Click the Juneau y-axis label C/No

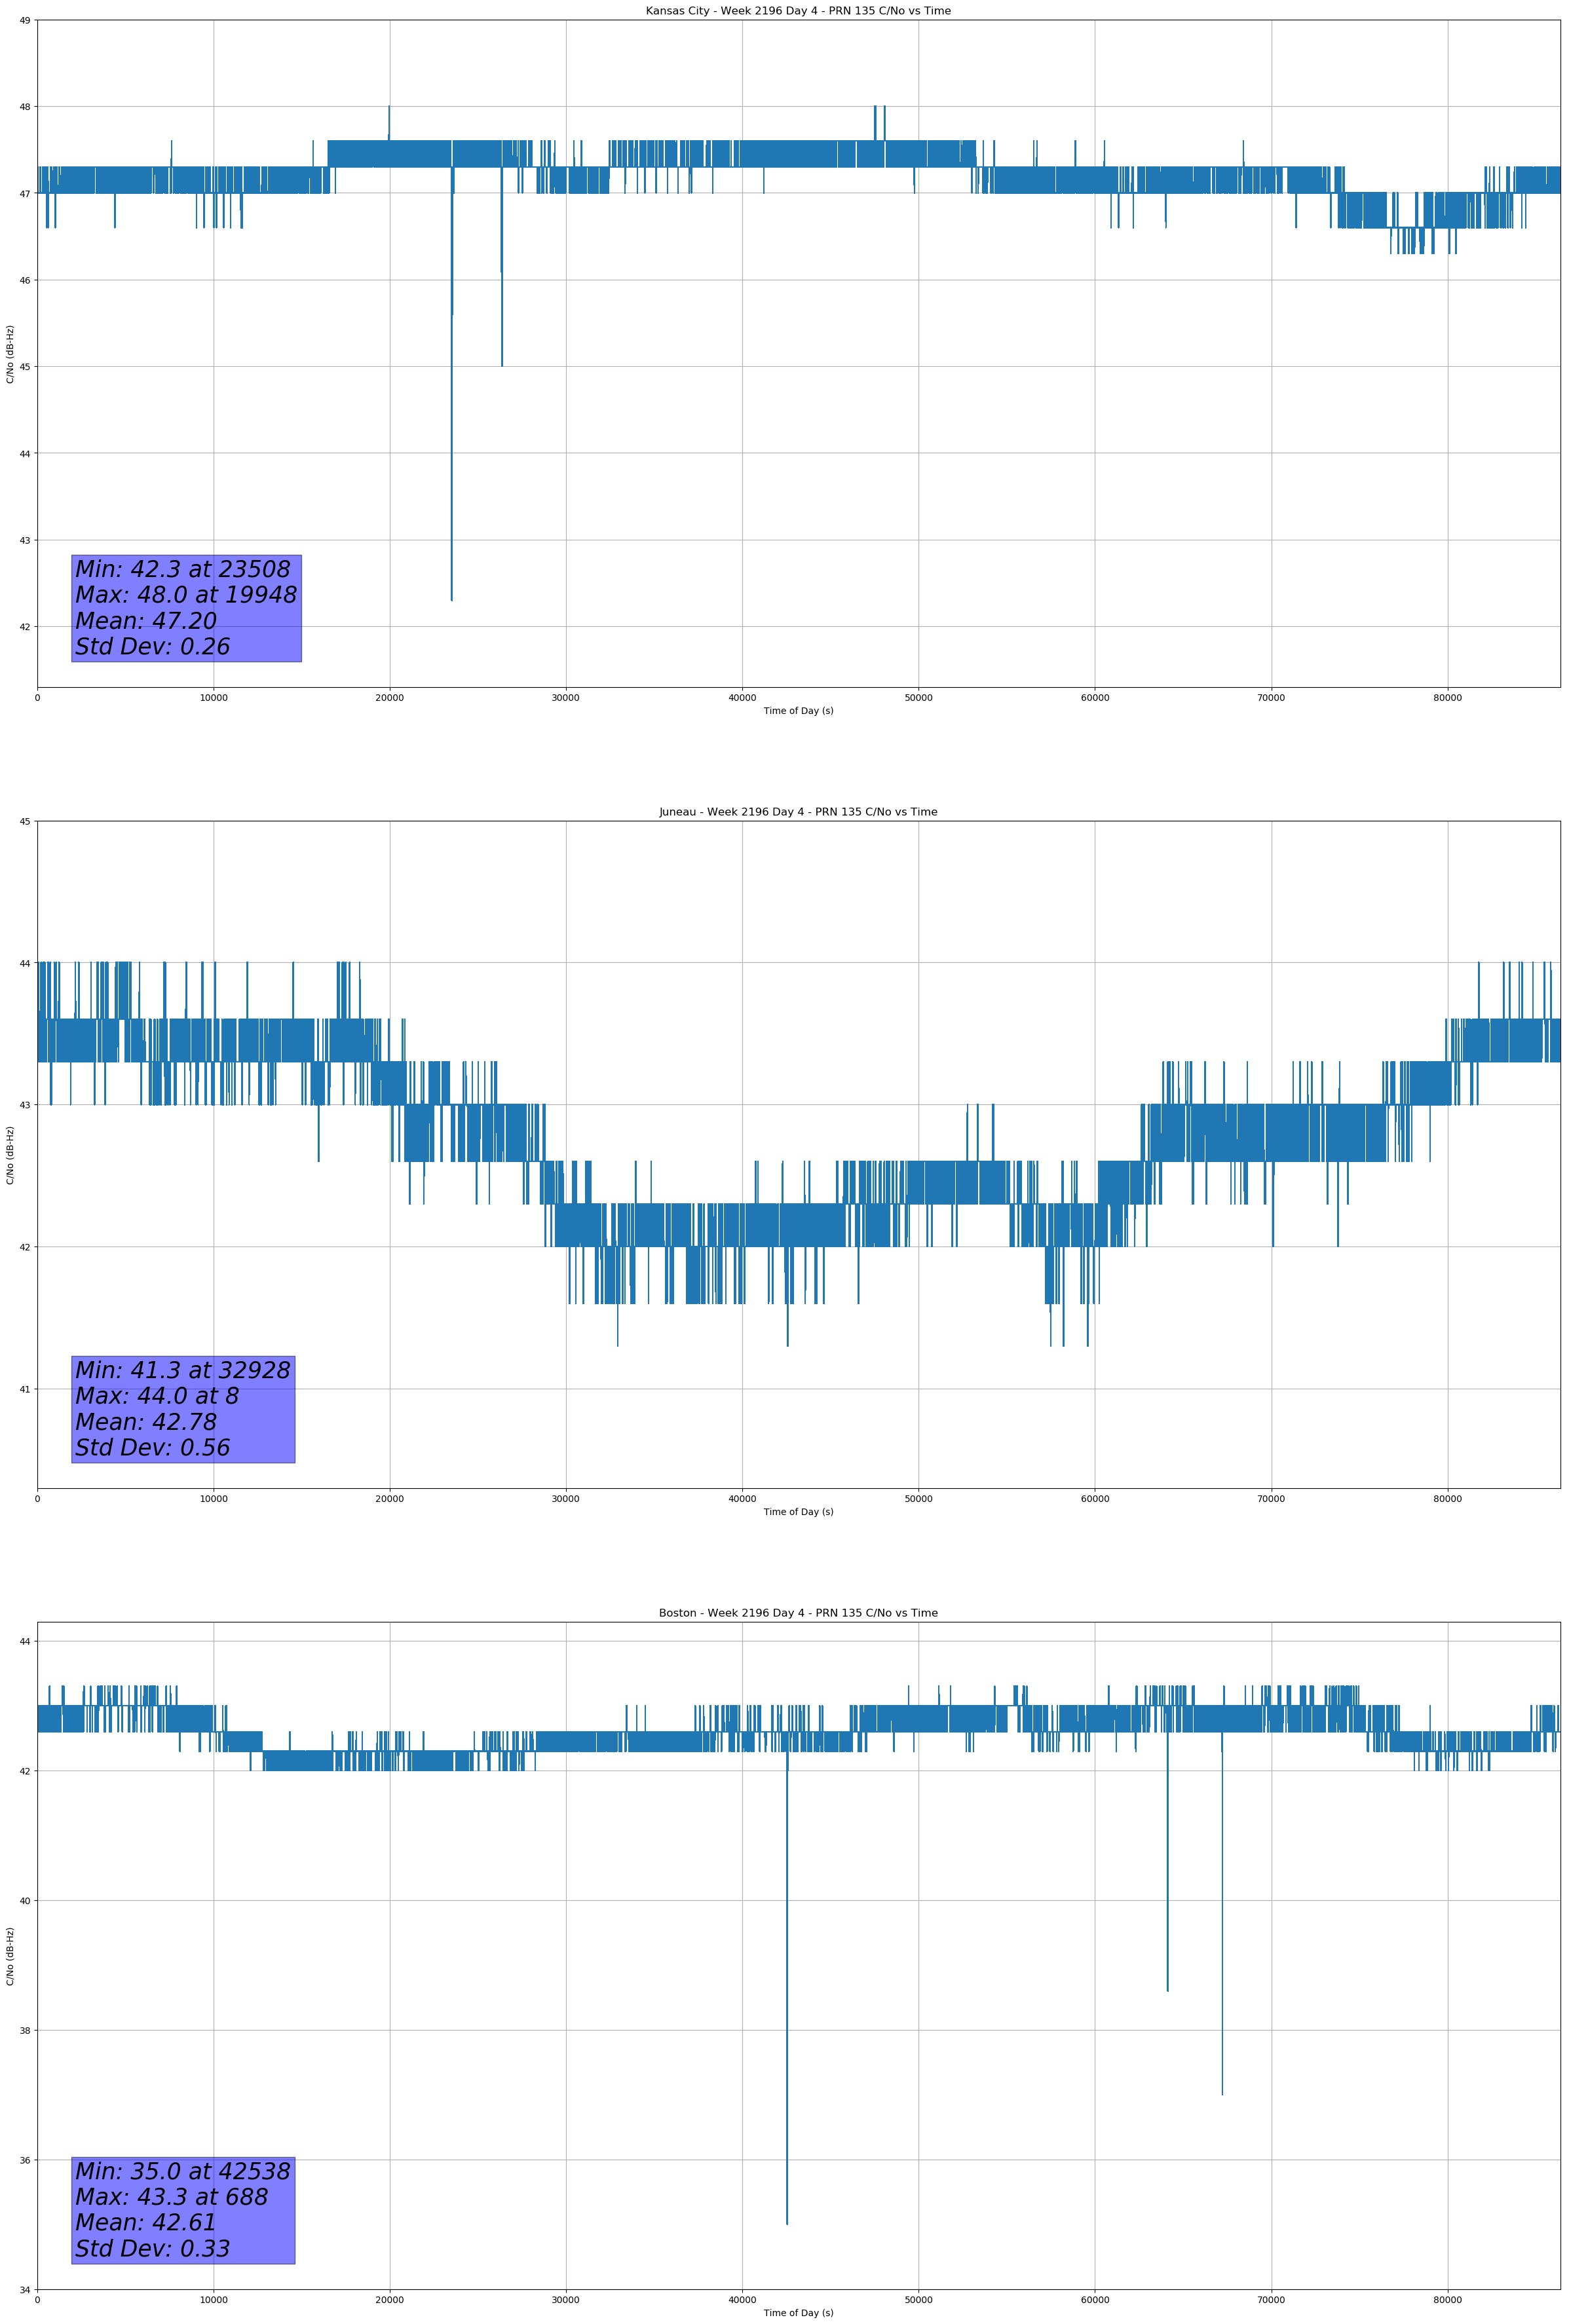pos(10,1155)
